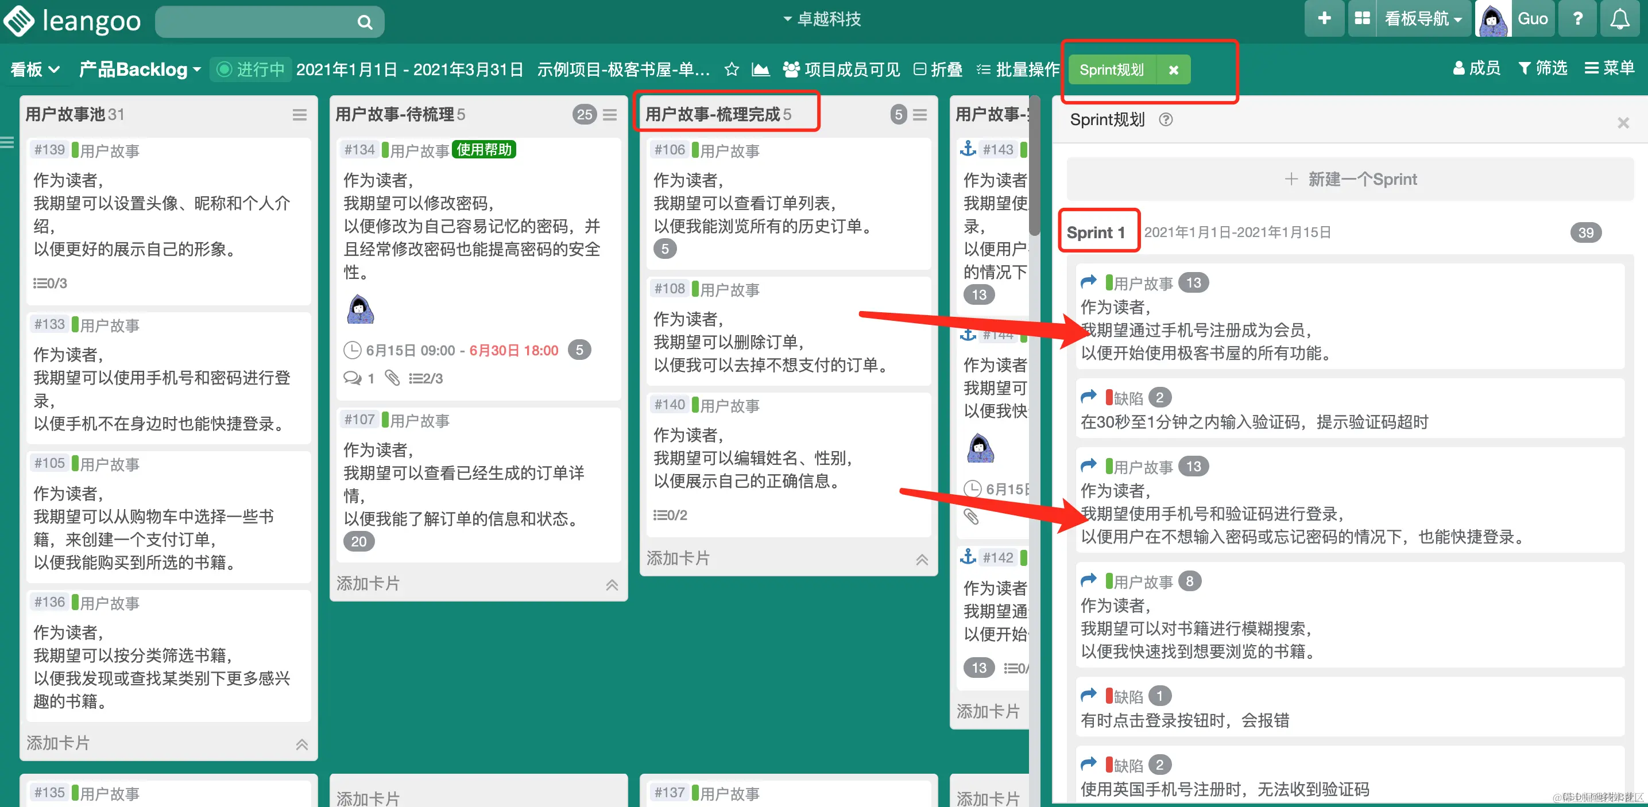The image size is (1648, 807).
Task: Open 用户故事池 list menu icon
Action: coord(299,115)
